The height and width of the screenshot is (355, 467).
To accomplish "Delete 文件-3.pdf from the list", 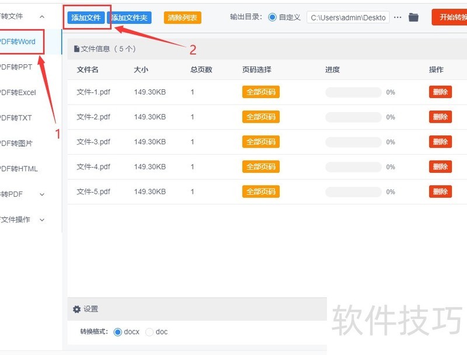I will point(440,142).
